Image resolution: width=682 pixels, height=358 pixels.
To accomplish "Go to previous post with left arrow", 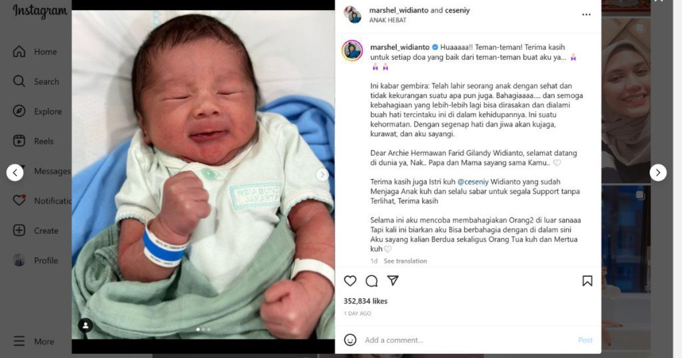I will (x=15, y=172).
